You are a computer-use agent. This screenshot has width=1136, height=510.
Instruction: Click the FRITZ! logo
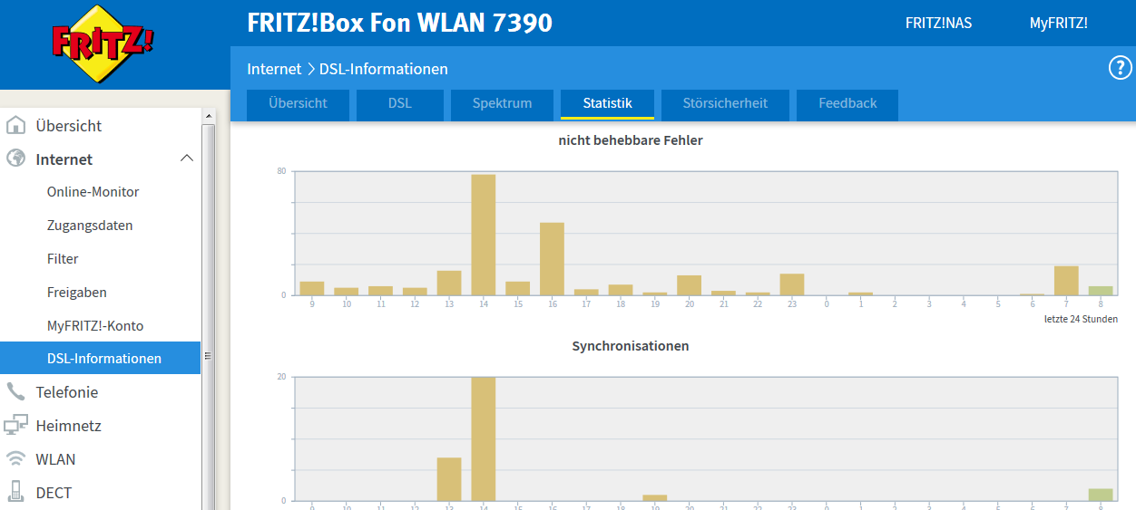[x=102, y=43]
